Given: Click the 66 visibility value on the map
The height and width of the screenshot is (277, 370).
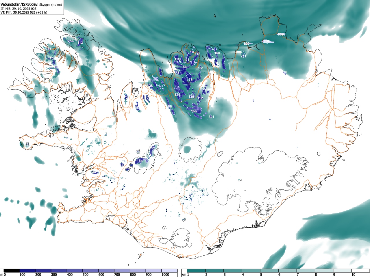Looking at the screenshot, I should point(170,107).
